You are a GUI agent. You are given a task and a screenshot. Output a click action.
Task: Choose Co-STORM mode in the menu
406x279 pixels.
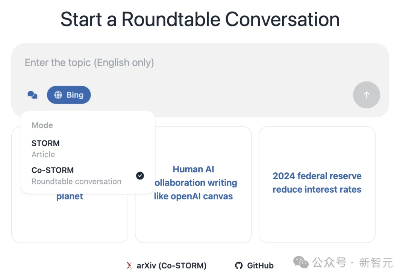coord(53,170)
